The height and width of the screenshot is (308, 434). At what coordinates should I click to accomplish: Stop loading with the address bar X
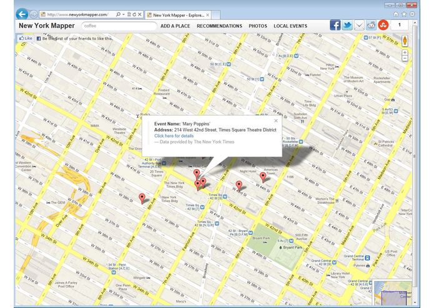tap(140, 14)
